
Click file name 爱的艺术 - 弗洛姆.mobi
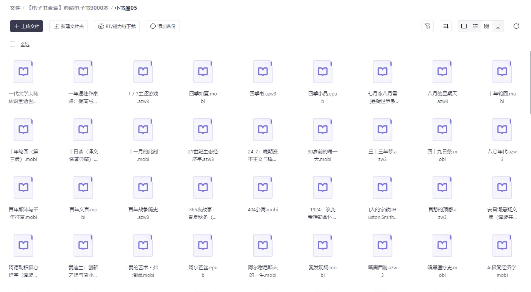coord(143,271)
